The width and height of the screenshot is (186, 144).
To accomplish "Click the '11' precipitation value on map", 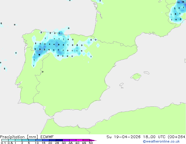I will click(x=178, y=2).
